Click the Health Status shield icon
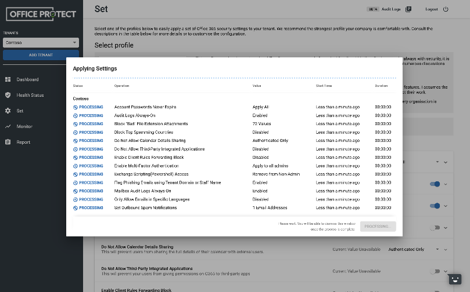470x292 pixels. [8, 95]
